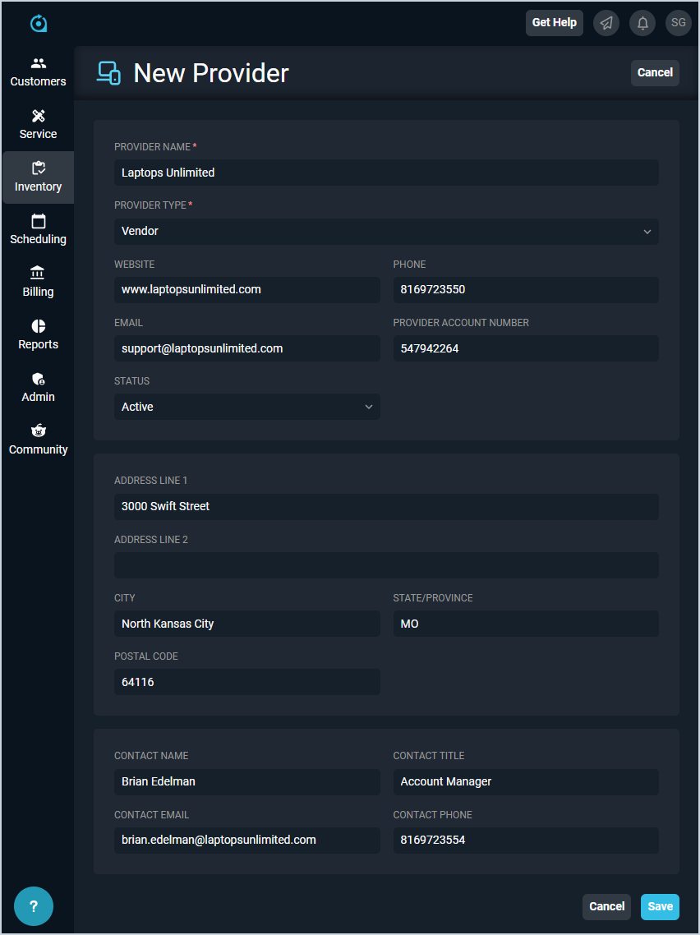Image resolution: width=700 pixels, height=935 pixels.
Task: Expand the Provider Type dropdown
Action: pyautogui.click(x=386, y=232)
